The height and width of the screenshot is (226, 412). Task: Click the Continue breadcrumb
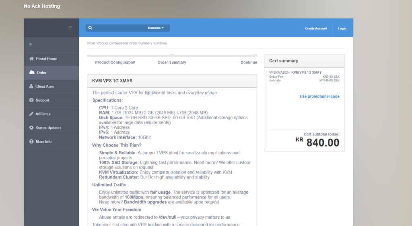coord(160,43)
